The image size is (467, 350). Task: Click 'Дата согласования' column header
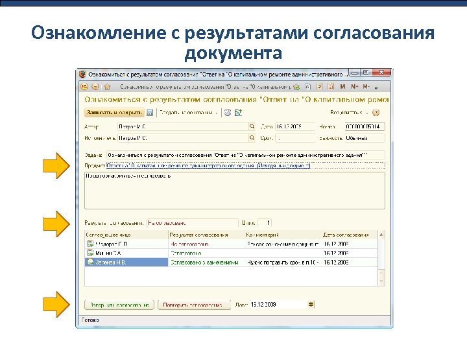click(x=350, y=235)
